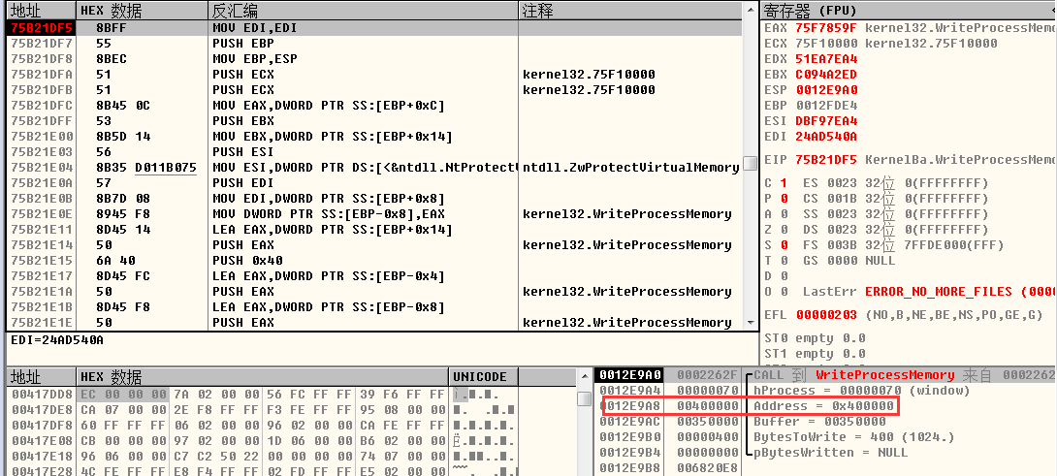This screenshot has height=476, width=1057.
Task: Select the EAX register value 75F7859F
Action: pos(826,28)
